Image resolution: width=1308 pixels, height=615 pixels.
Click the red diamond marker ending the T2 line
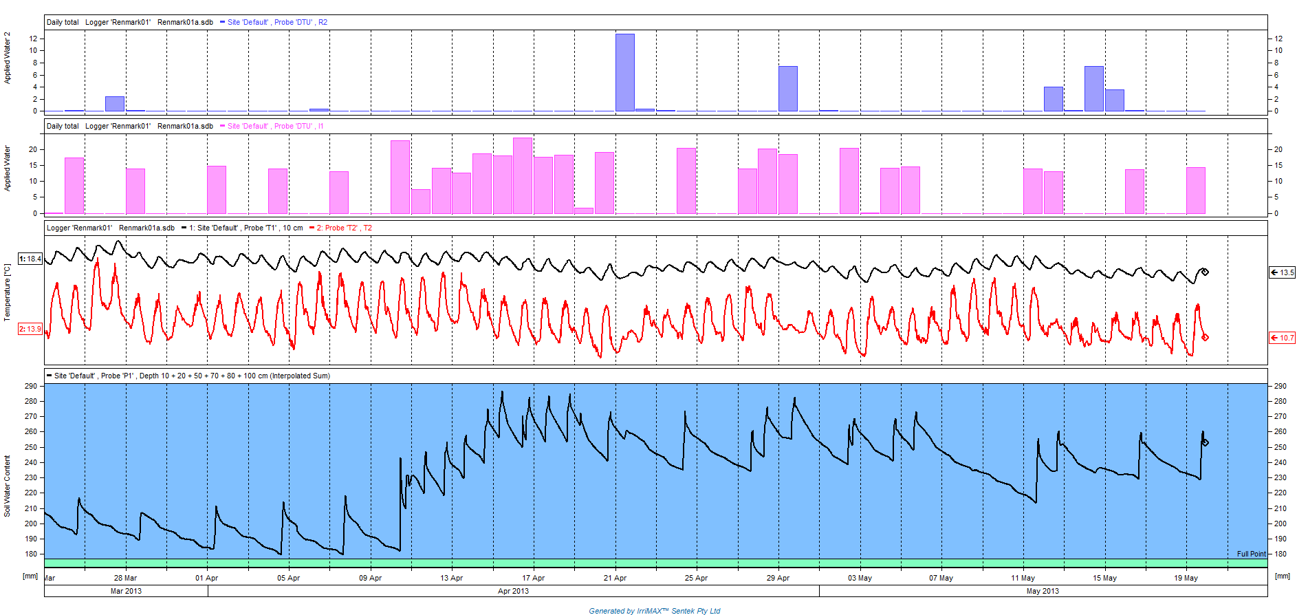pos(1205,337)
